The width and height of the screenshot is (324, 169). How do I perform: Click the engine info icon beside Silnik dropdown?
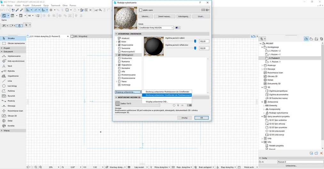click(178, 28)
